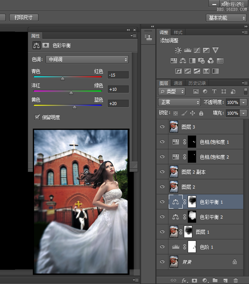Hide the 色彩平衡 1 layer

click(x=162, y=202)
